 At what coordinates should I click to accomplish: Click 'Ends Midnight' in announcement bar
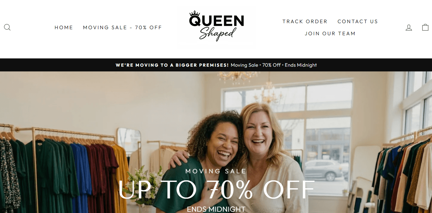point(301,65)
